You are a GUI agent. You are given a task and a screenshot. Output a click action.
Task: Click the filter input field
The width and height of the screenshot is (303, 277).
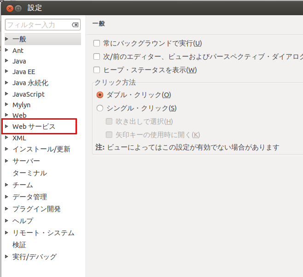click(x=37, y=25)
